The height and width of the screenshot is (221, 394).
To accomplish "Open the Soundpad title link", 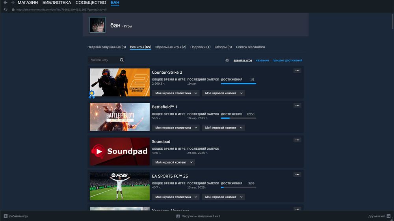I will tap(161, 142).
